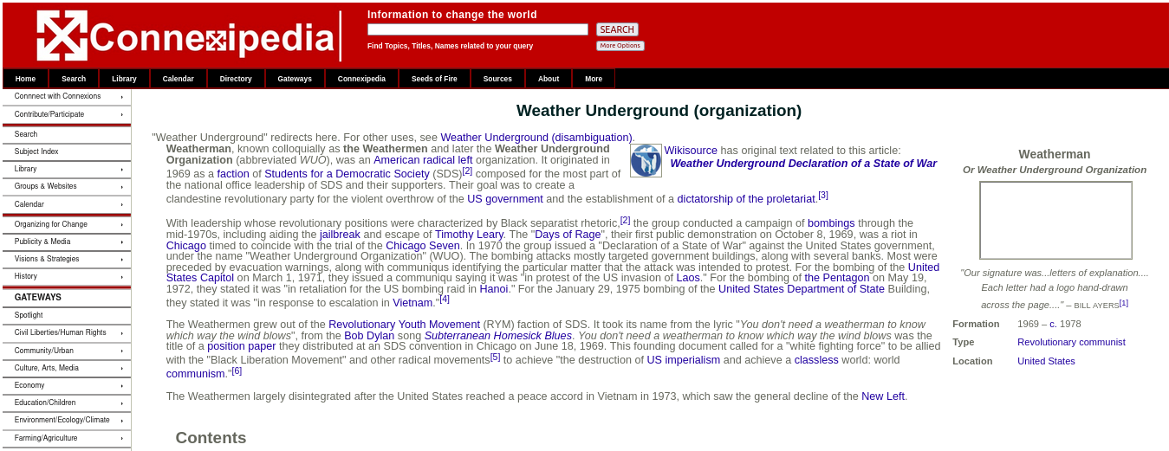Follow the New Left link
The image size is (1169, 451).
[x=883, y=396]
